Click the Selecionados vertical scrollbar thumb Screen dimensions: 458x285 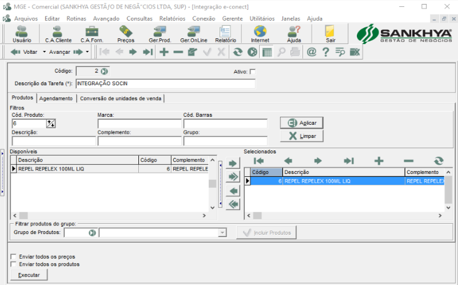tap(448, 190)
